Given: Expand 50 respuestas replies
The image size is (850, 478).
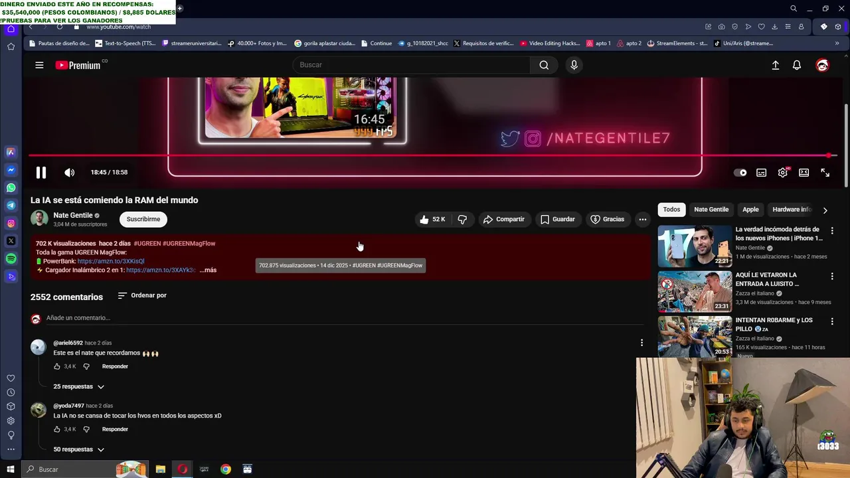Looking at the screenshot, I should 78,449.
